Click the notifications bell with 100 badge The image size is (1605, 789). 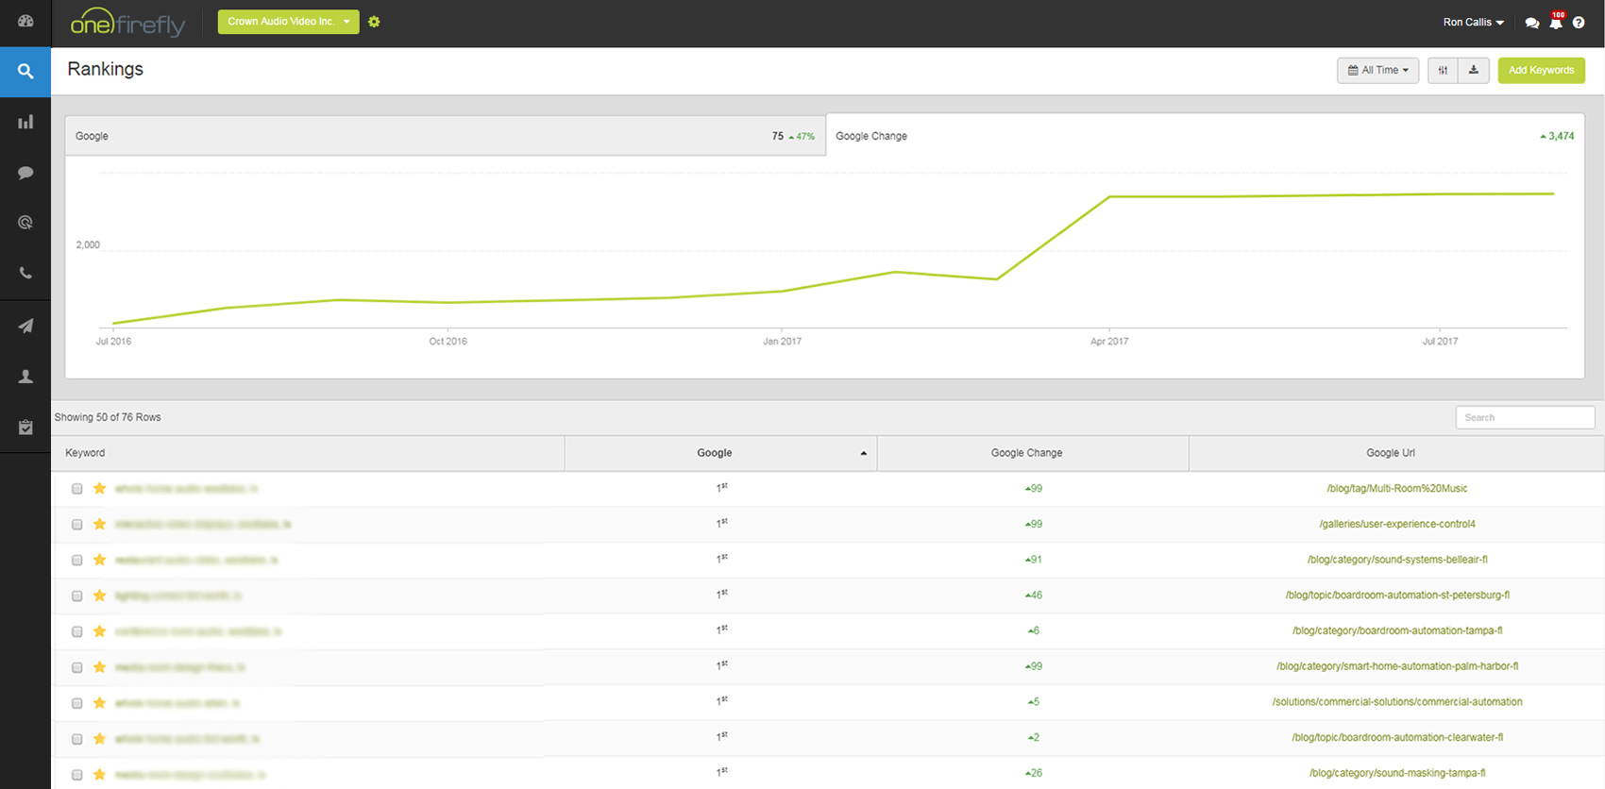click(1556, 23)
